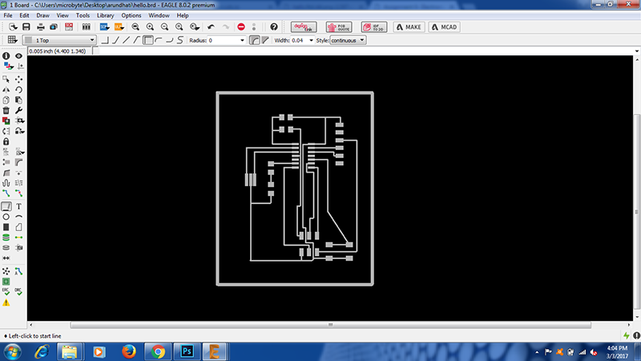Image resolution: width=641 pixels, height=361 pixels.
Task: Click the PCB Quote button
Action: (x=339, y=27)
